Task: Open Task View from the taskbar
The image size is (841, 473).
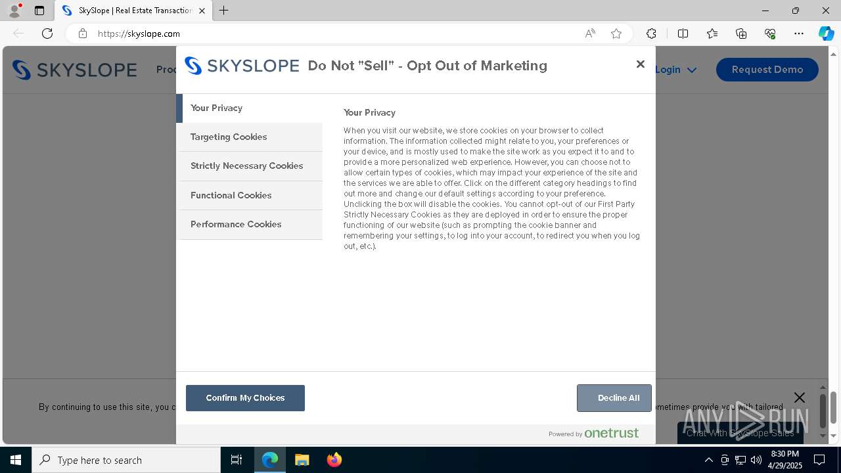Action: (x=237, y=460)
